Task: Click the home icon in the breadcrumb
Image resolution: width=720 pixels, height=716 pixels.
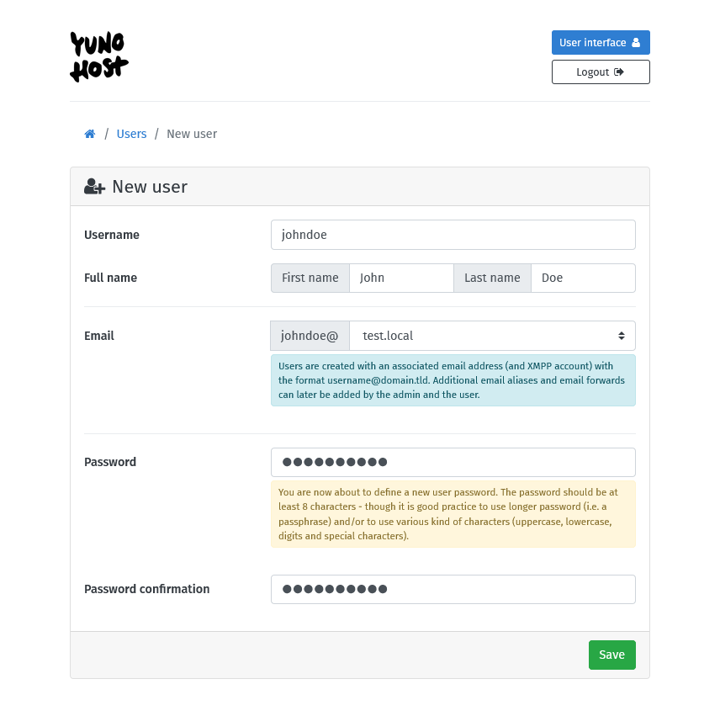Action: pos(89,134)
